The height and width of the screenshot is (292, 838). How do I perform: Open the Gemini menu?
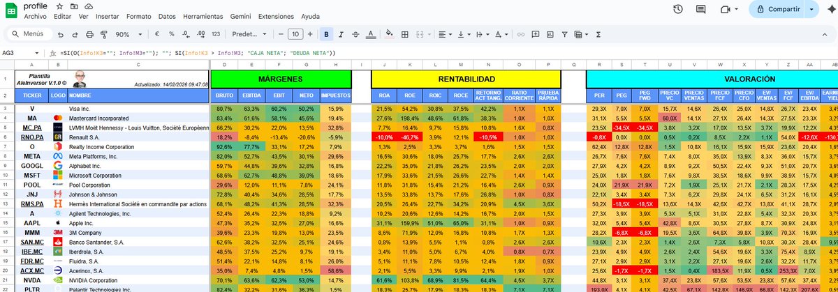point(242,15)
